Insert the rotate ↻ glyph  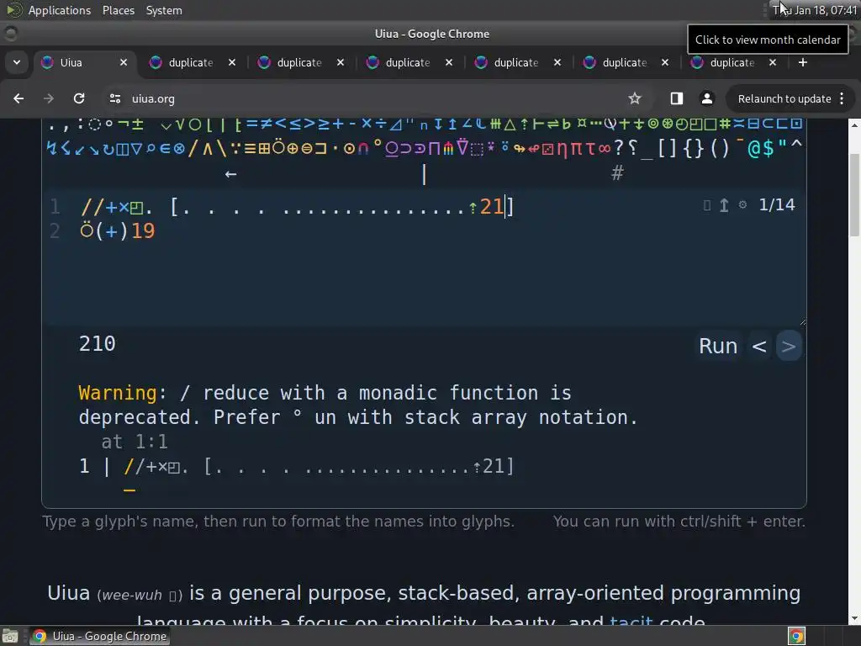click(108, 150)
